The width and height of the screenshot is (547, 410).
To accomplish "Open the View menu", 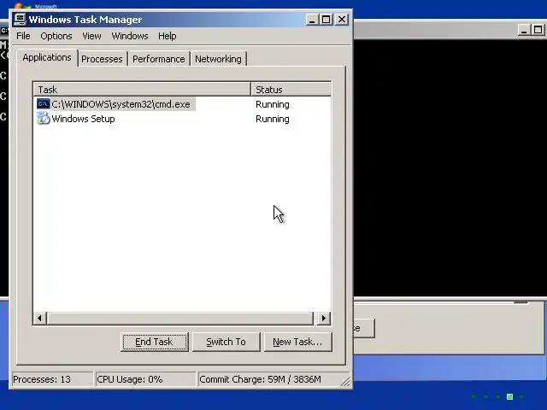I will coord(91,36).
